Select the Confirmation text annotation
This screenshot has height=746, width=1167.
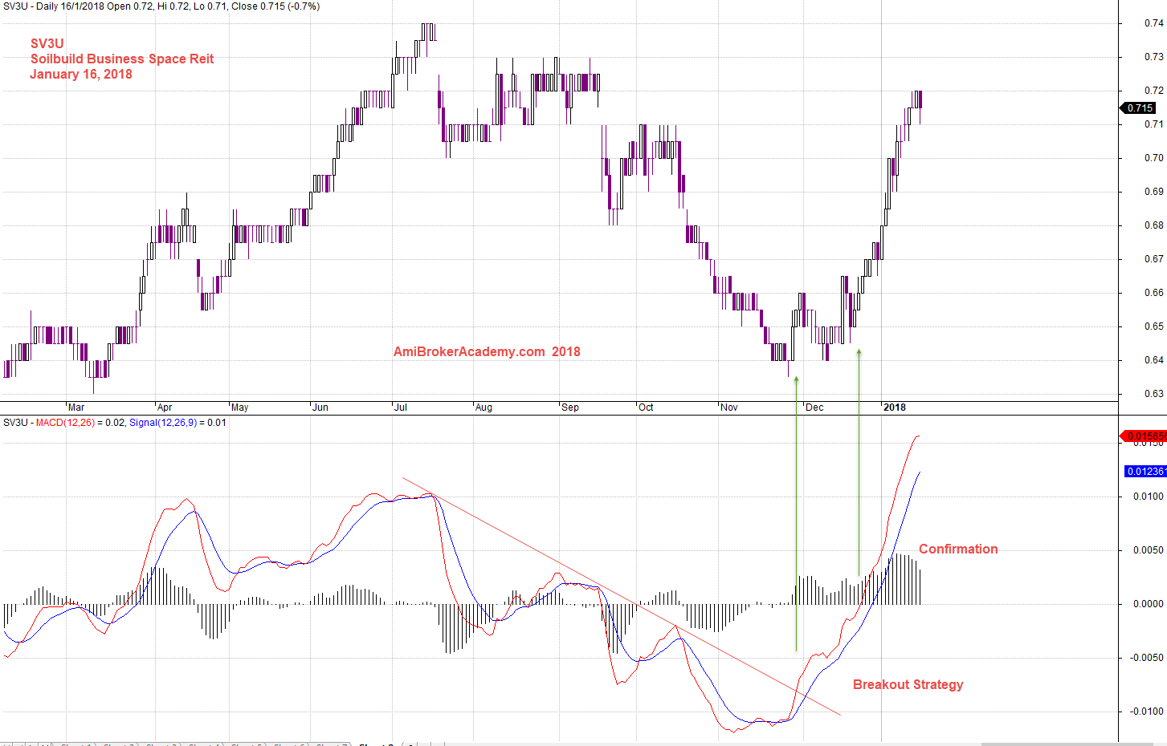[x=958, y=549]
